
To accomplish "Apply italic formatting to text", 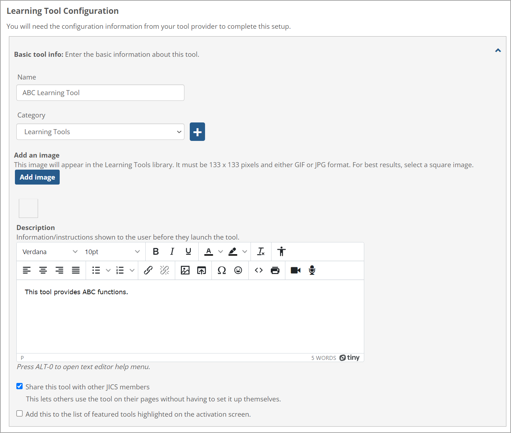I will click(x=172, y=252).
